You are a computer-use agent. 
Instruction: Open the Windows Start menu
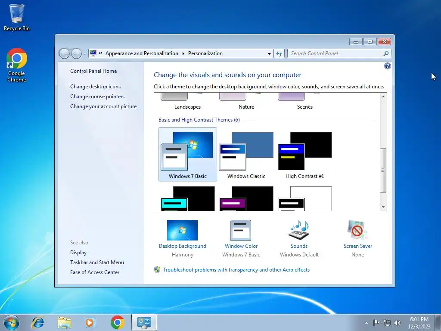12,322
